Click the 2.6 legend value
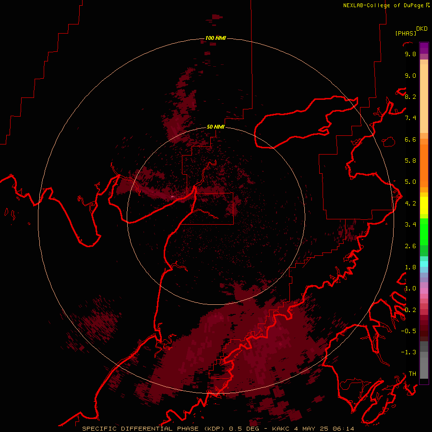This screenshot has height=432, width=432. click(x=410, y=246)
